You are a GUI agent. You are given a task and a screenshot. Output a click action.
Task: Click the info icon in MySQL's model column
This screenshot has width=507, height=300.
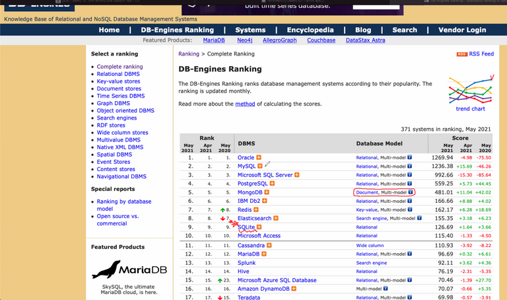tap(410, 166)
